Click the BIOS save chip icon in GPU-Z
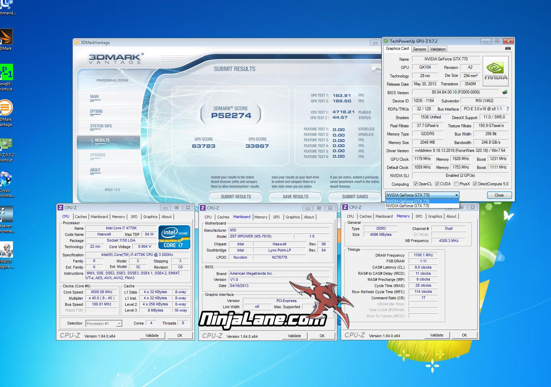 coord(505,92)
